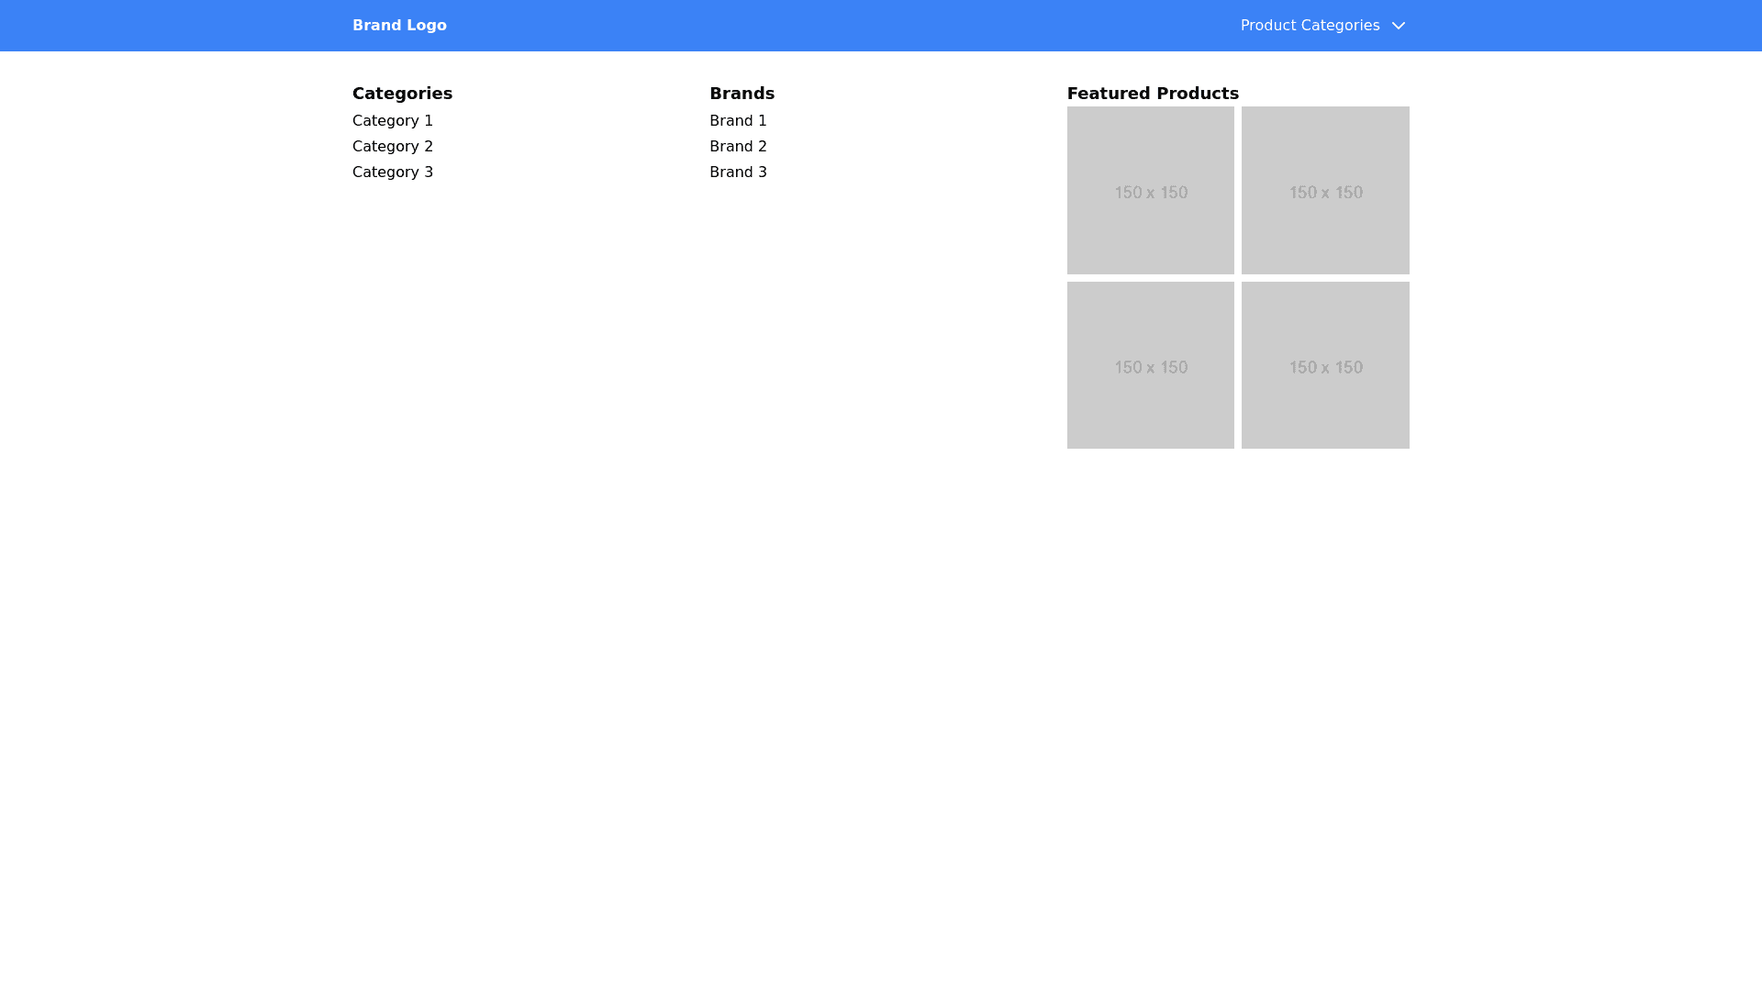Click the dropdown chevron beside Product Categories
This screenshot has width=1762, height=991.
[x=1398, y=26]
